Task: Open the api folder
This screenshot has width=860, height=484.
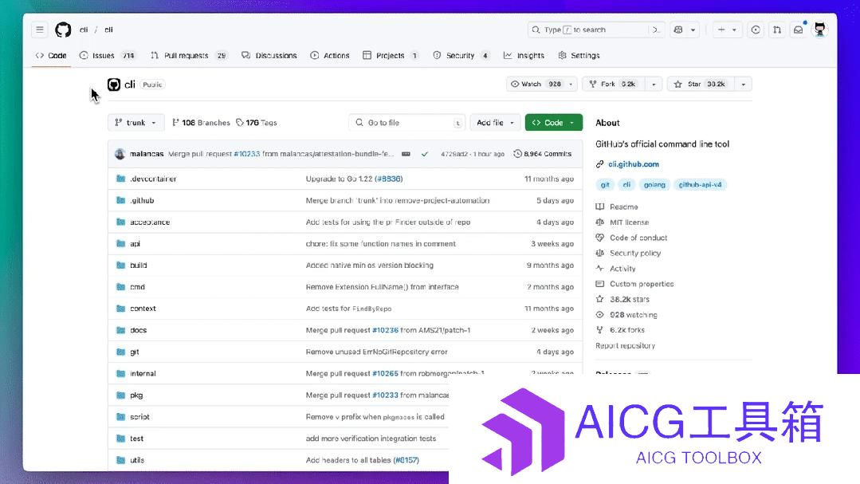Action: click(135, 244)
